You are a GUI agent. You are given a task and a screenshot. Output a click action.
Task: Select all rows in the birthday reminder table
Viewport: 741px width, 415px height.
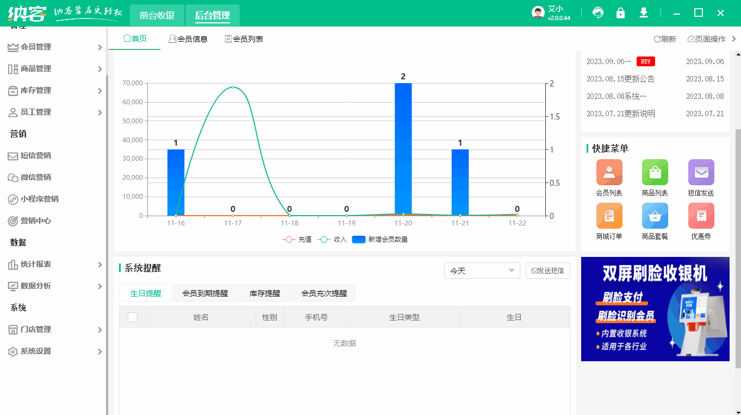coord(132,317)
